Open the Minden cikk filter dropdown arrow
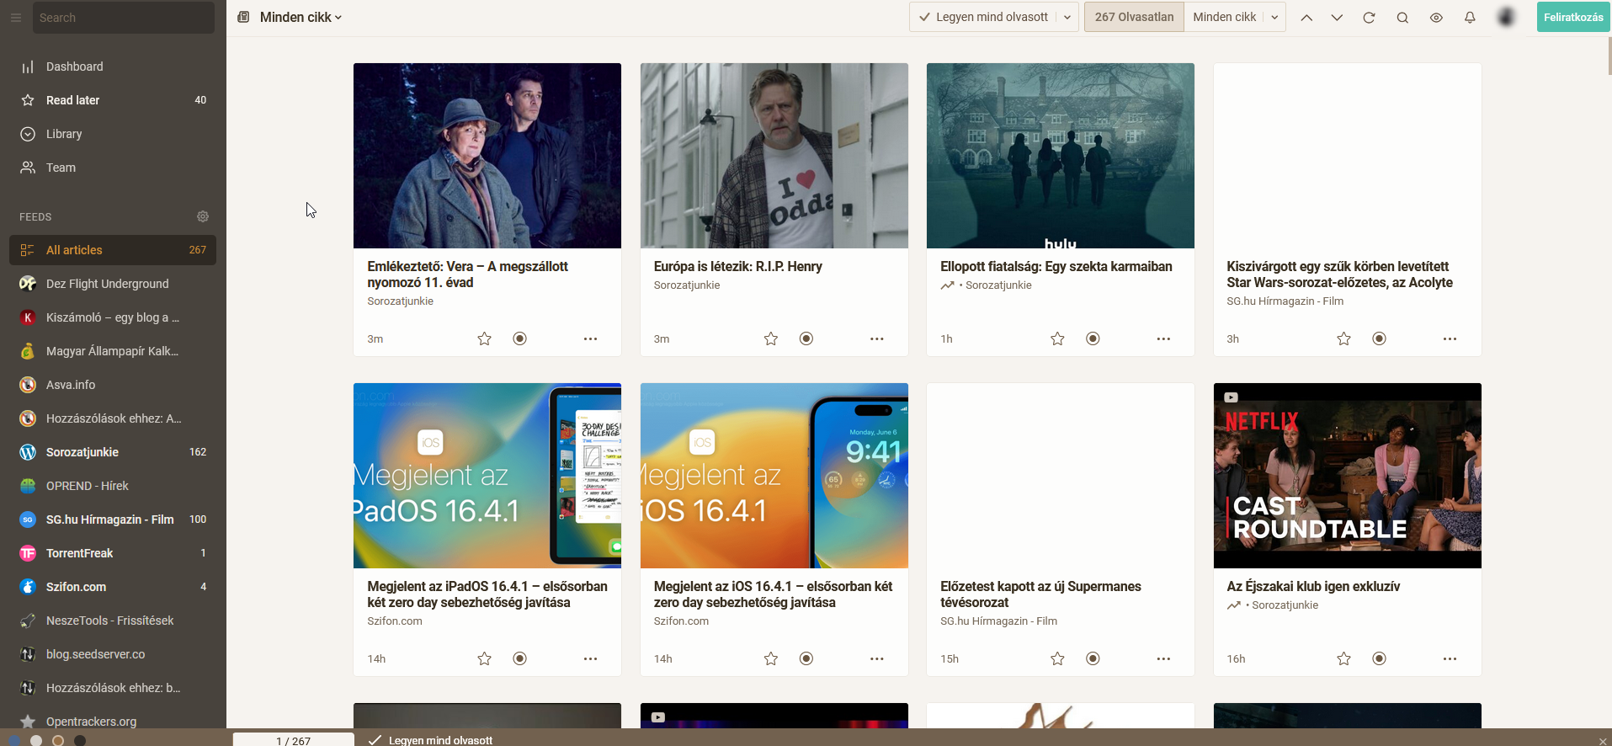Screen dimensions: 1612x746 click(1274, 18)
